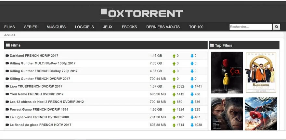Click the 1.37 GB size value

156,86
